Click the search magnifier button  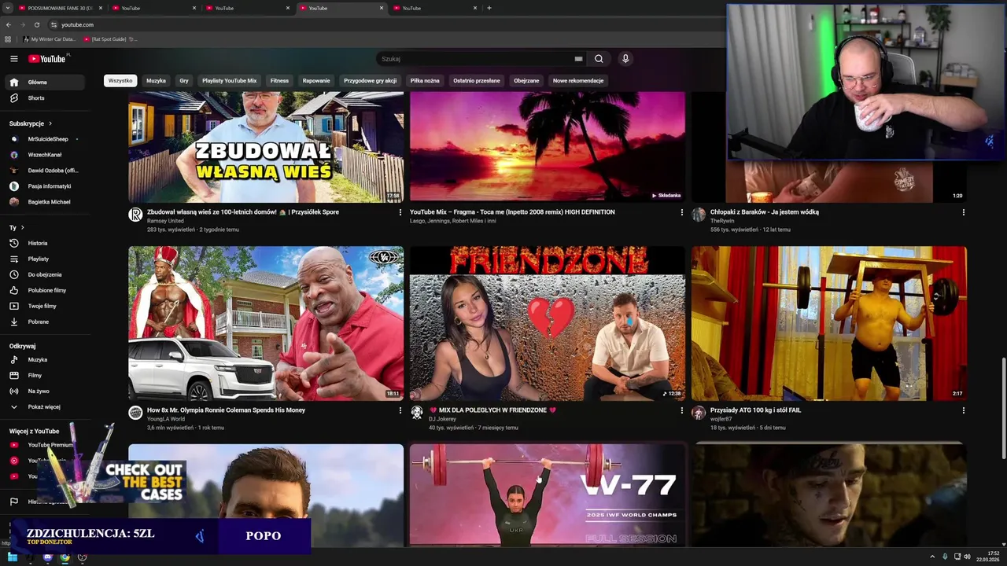599,59
